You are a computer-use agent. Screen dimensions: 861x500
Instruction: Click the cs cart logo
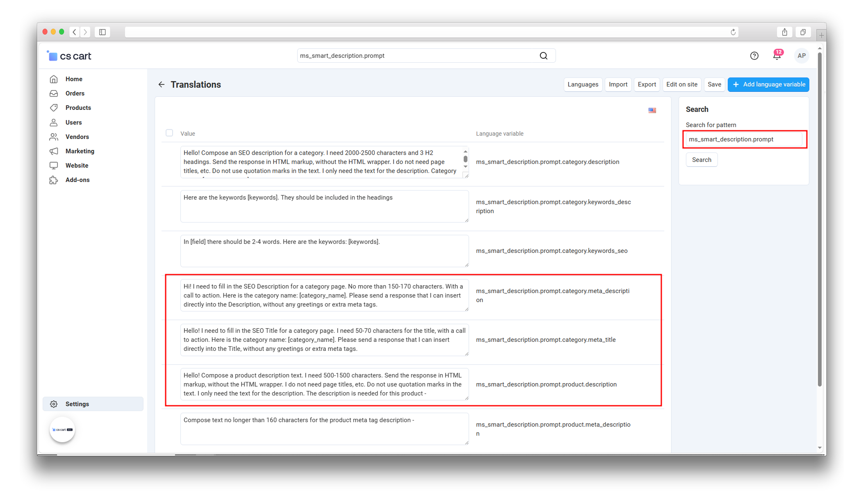click(x=69, y=56)
